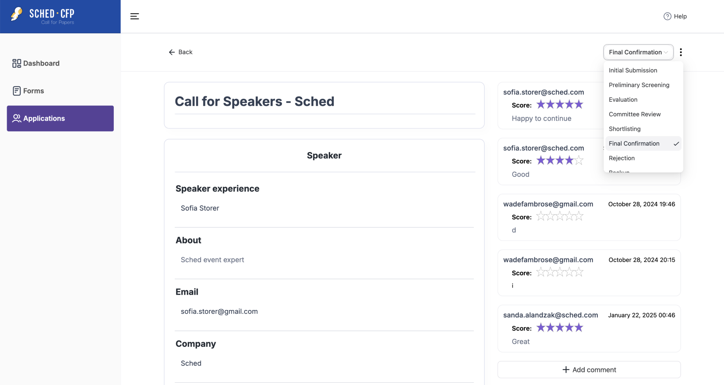724x385 pixels.
Task: Click the Great comment text
Action: tap(521, 342)
